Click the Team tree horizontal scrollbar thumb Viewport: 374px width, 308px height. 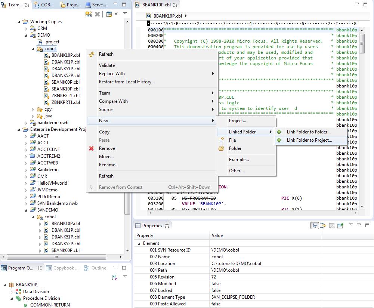click(56, 257)
